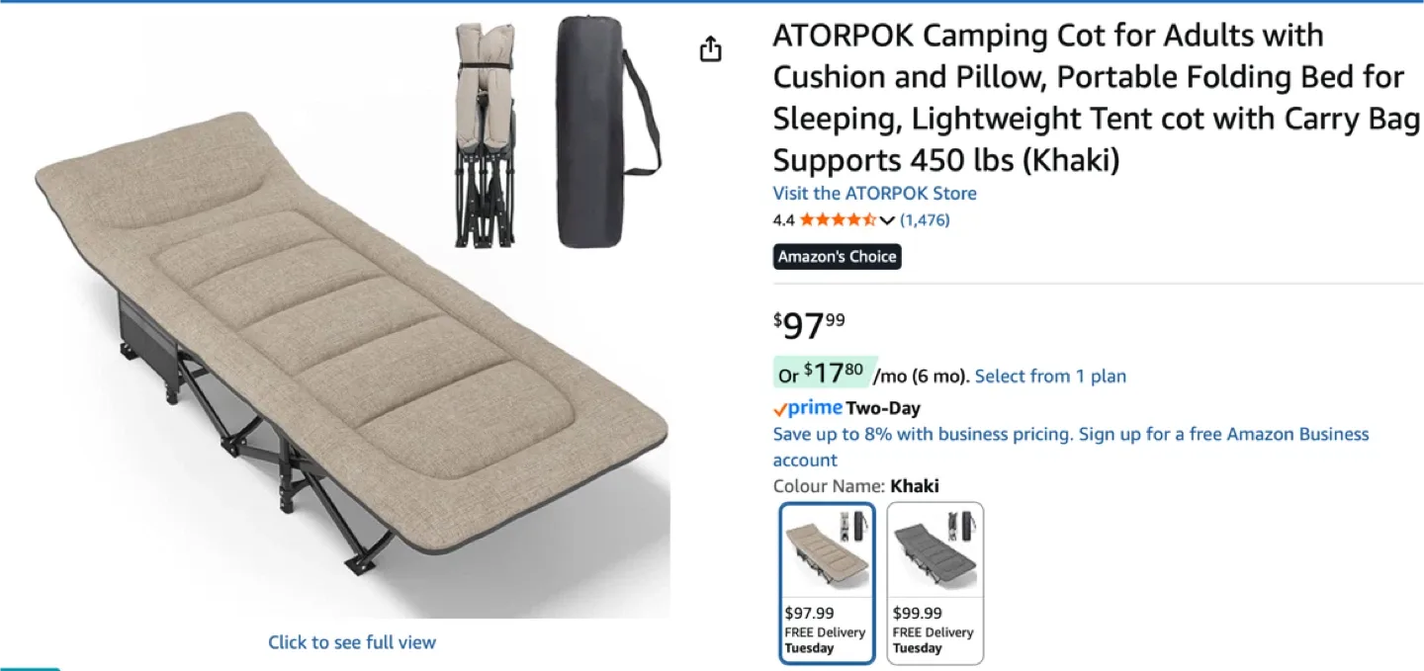The image size is (1424, 671).
Task: Click to see full view link
Action: click(352, 642)
